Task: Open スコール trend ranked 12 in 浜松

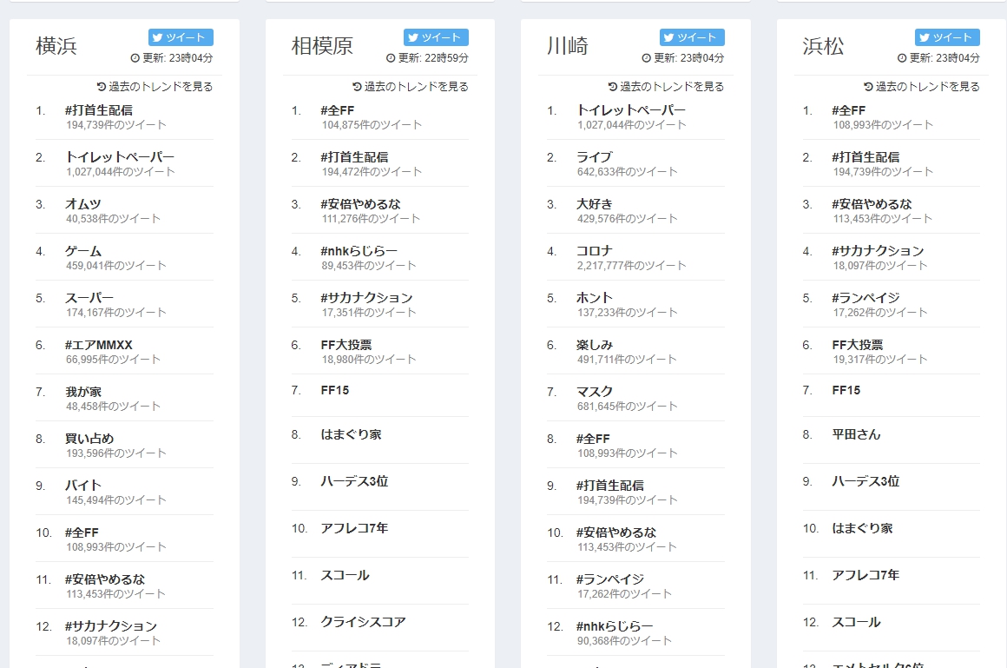Action: pos(856,622)
